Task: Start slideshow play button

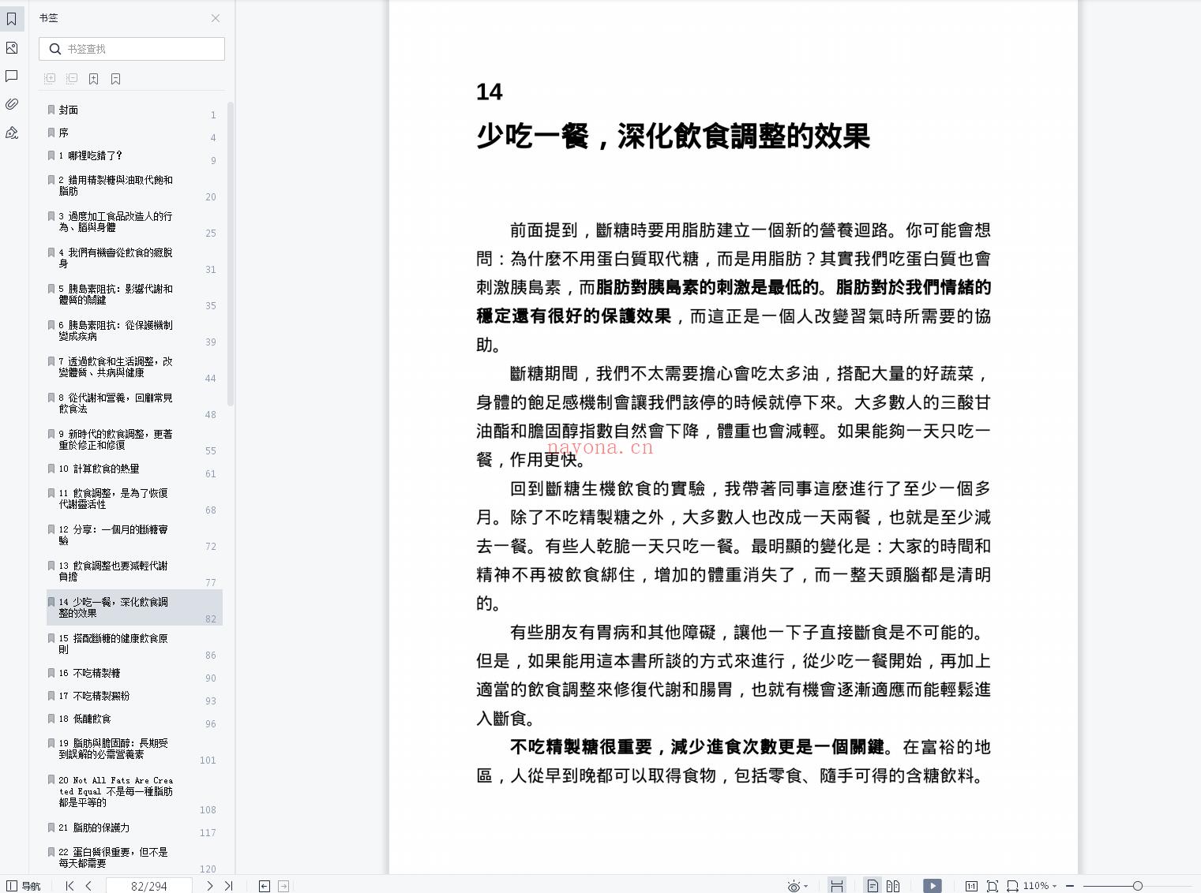Action: 933,886
